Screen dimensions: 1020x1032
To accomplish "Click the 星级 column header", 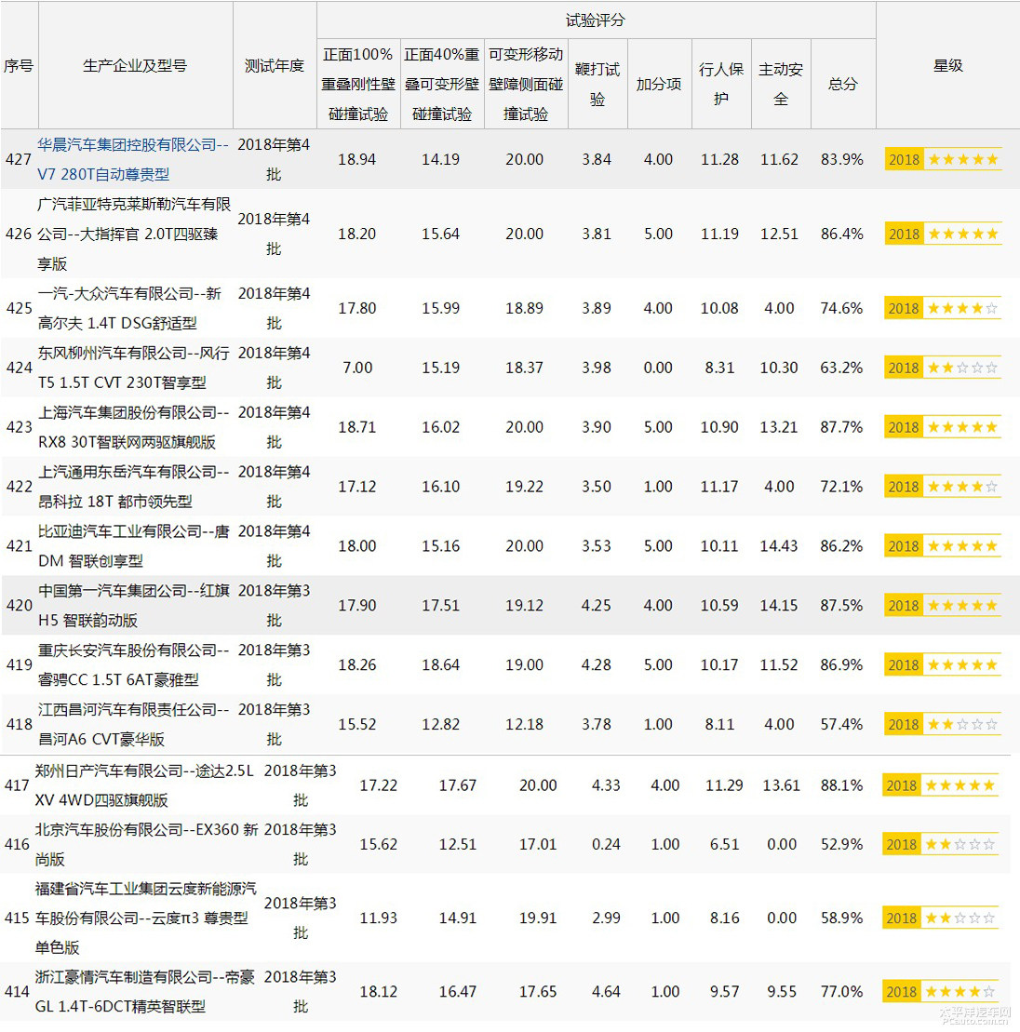I will point(948,66).
